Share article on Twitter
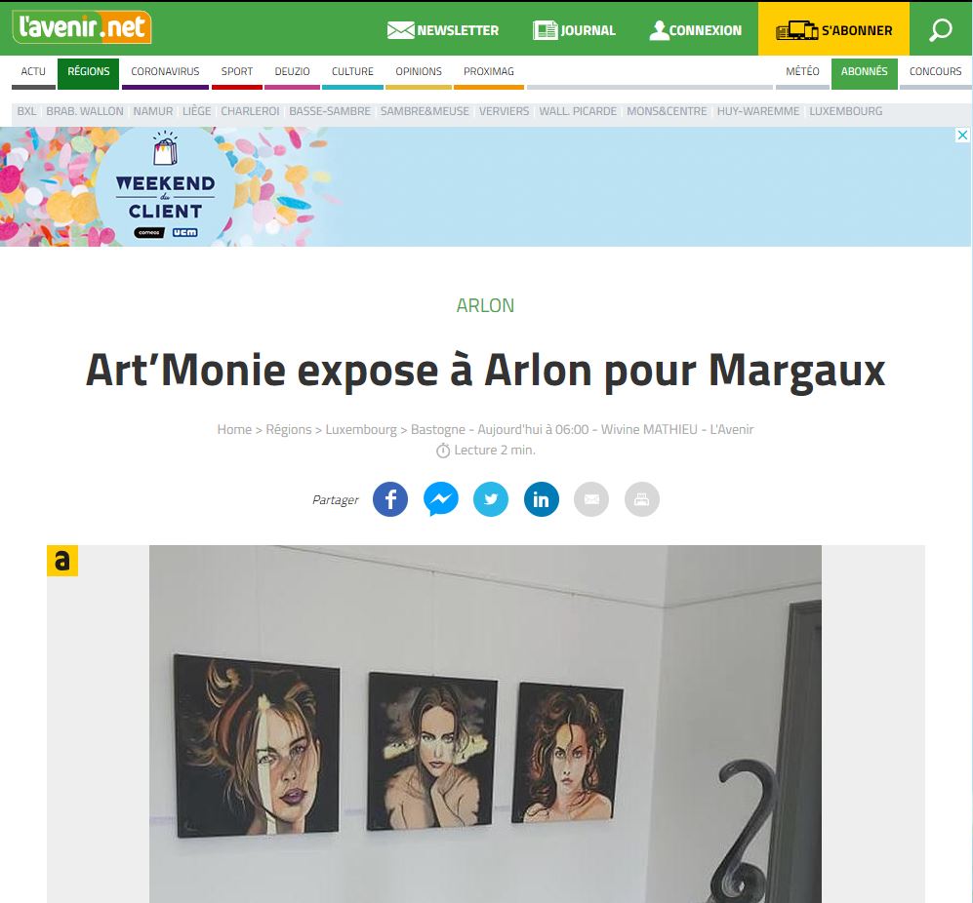This screenshot has height=903, width=973. 491,499
